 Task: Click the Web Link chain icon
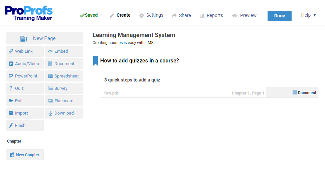pyautogui.click(x=11, y=51)
